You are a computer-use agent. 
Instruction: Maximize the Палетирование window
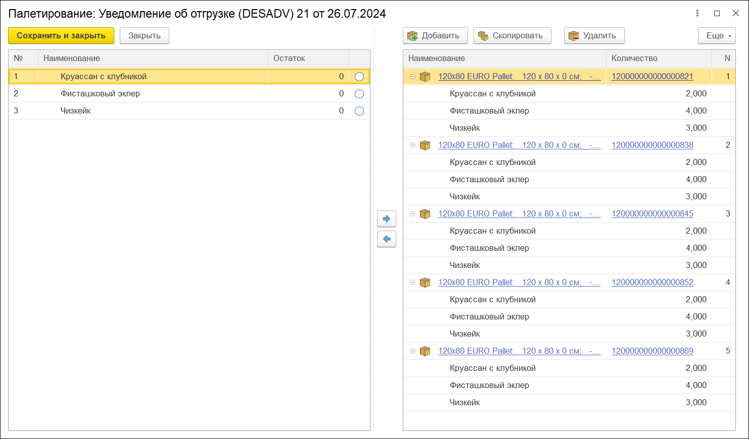[717, 14]
